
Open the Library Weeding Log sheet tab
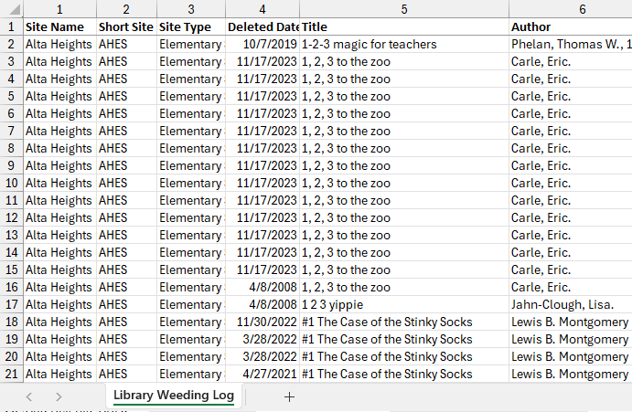(x=174, y=396)
